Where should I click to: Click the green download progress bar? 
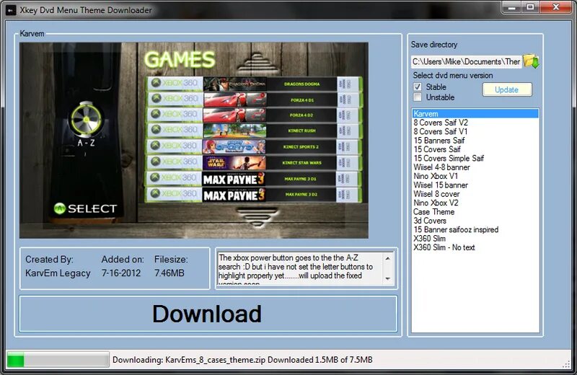[58, 360]
